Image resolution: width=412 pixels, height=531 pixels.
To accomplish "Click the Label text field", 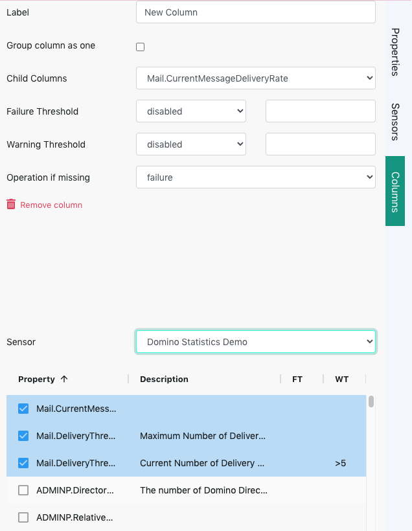I will [x=255, y=12].
